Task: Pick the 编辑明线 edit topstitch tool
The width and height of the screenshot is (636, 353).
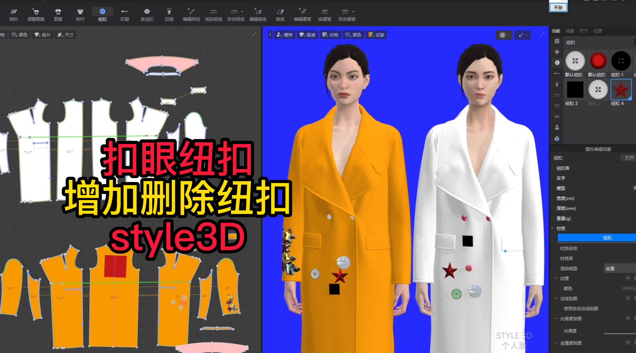Action: pyautogui.click(x=191, y=15)
